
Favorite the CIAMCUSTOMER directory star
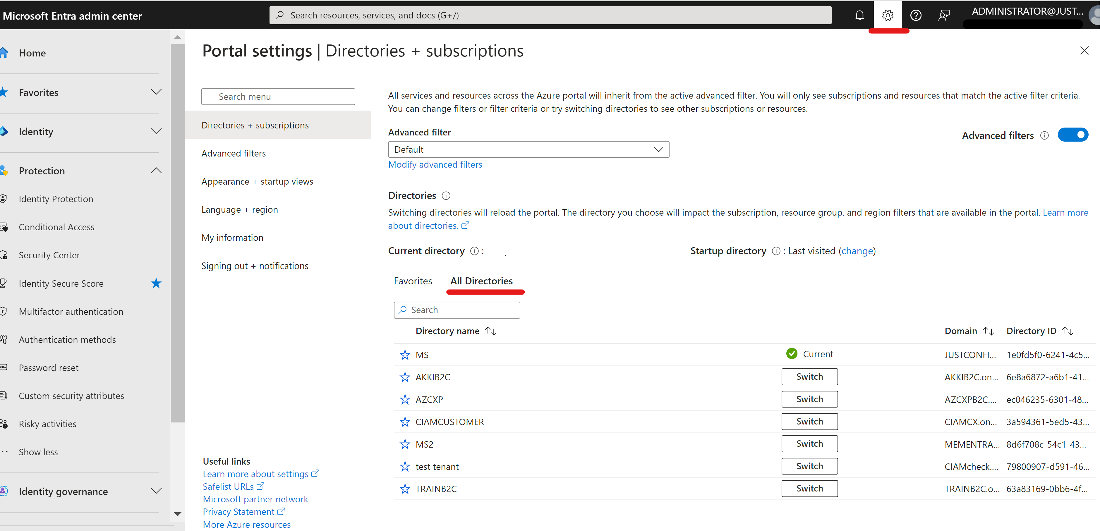click(404, 422)
